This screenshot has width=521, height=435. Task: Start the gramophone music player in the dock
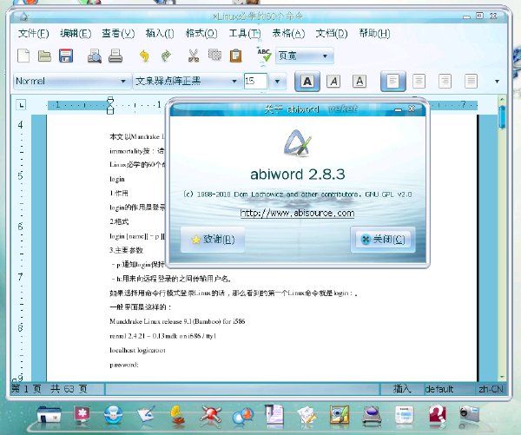pyautogui.click(x=178, y=415)
